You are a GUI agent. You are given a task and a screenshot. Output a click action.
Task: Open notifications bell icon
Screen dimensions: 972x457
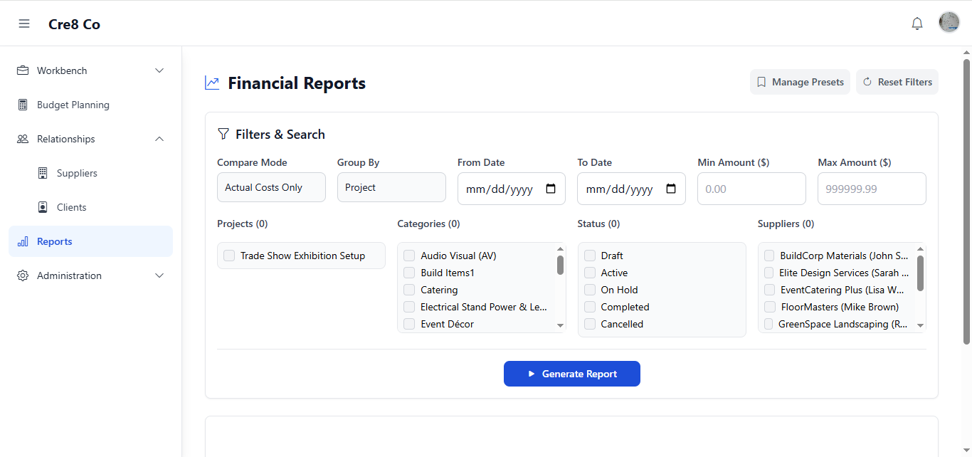tap(917, 23)
